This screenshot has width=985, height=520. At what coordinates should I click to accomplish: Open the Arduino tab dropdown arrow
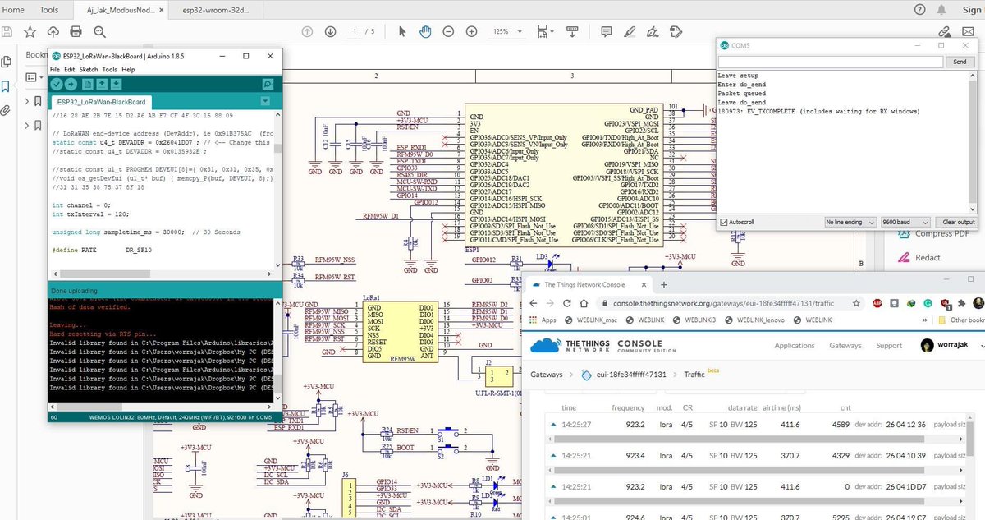point(264,101)
